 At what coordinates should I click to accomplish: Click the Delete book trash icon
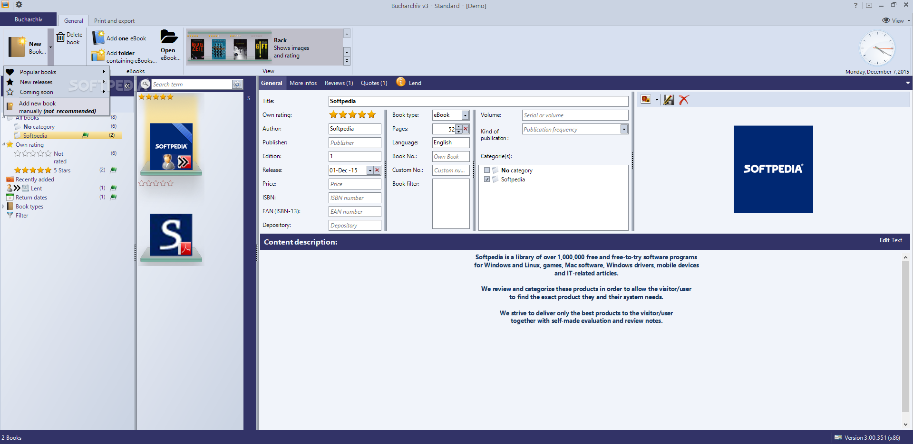(x=60, y=37)
